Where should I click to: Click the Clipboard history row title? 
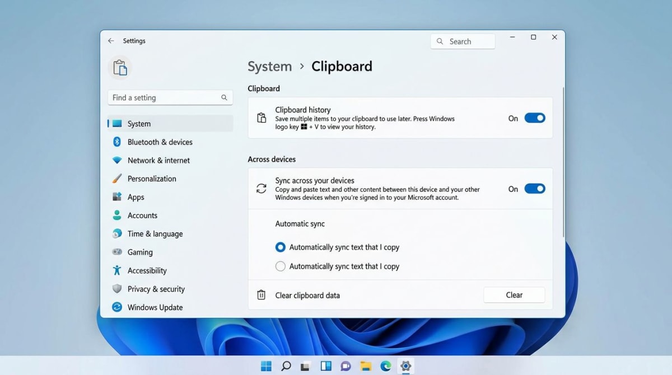click(x=303, y=110)
